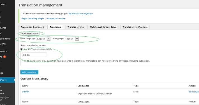Click the 'Dismiss this notice' link
The image size is (199, 105).
56,18
